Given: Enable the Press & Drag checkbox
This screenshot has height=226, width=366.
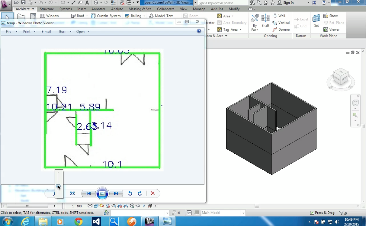Looking at the screenshot, I should [312, 213].
